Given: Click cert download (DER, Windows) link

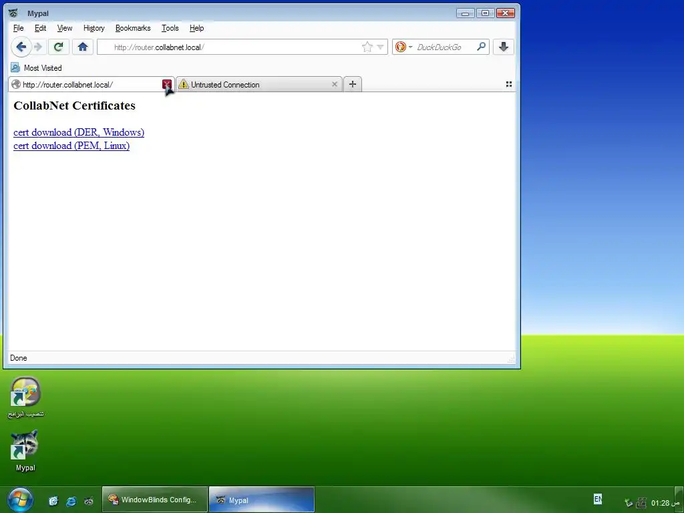Looking at the screenshot, I should point(79,132).
